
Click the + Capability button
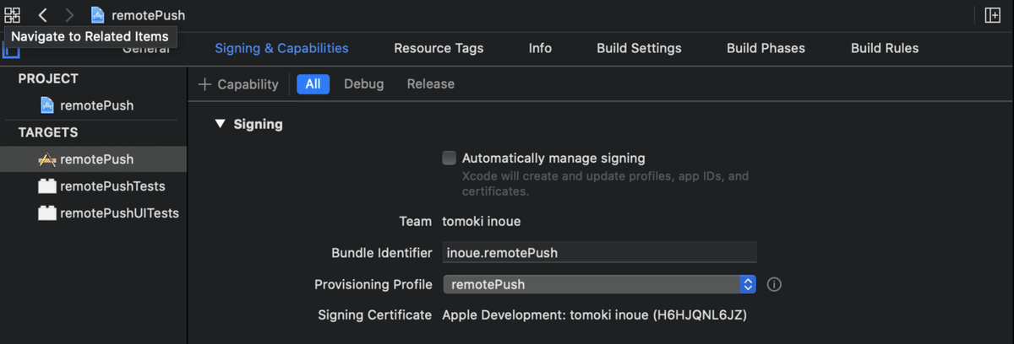click(x=238, y=84)
